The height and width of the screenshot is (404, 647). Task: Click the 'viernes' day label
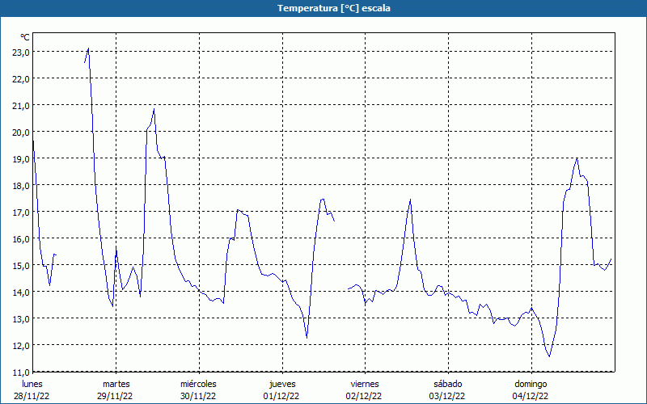coord(365,384)
